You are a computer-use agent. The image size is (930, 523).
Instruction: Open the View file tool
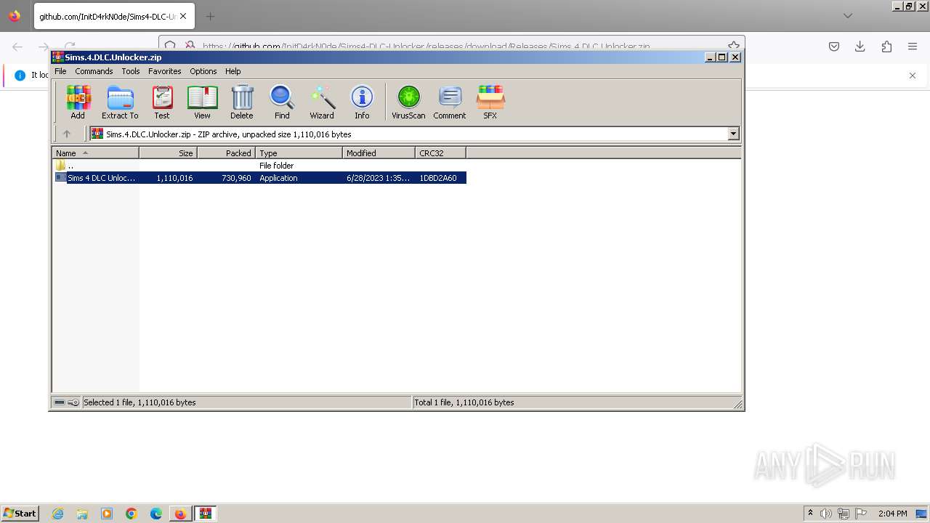(x=202, y=102)
